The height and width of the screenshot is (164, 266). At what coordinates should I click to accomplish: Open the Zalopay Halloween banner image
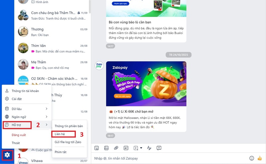(x=146, y=84)
